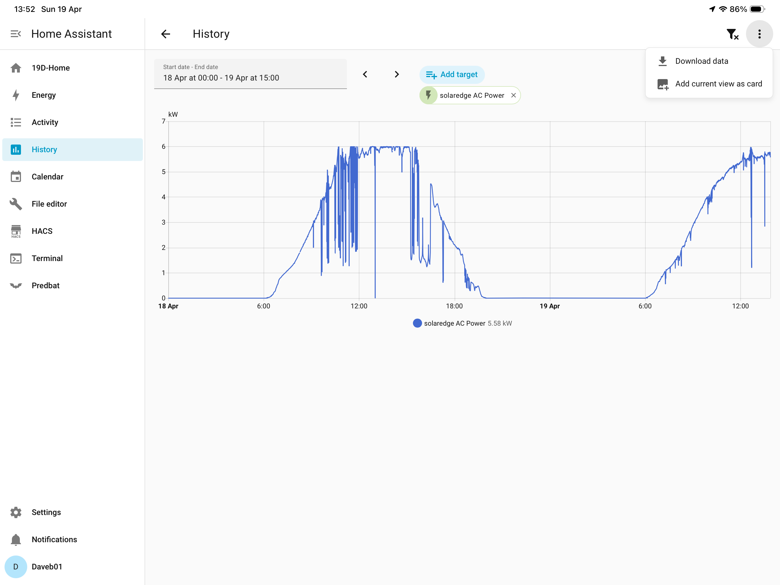Click the Add target button
The width and height of the screenshot is (780, 585).
pyautogui.click(x=452, y=75)
